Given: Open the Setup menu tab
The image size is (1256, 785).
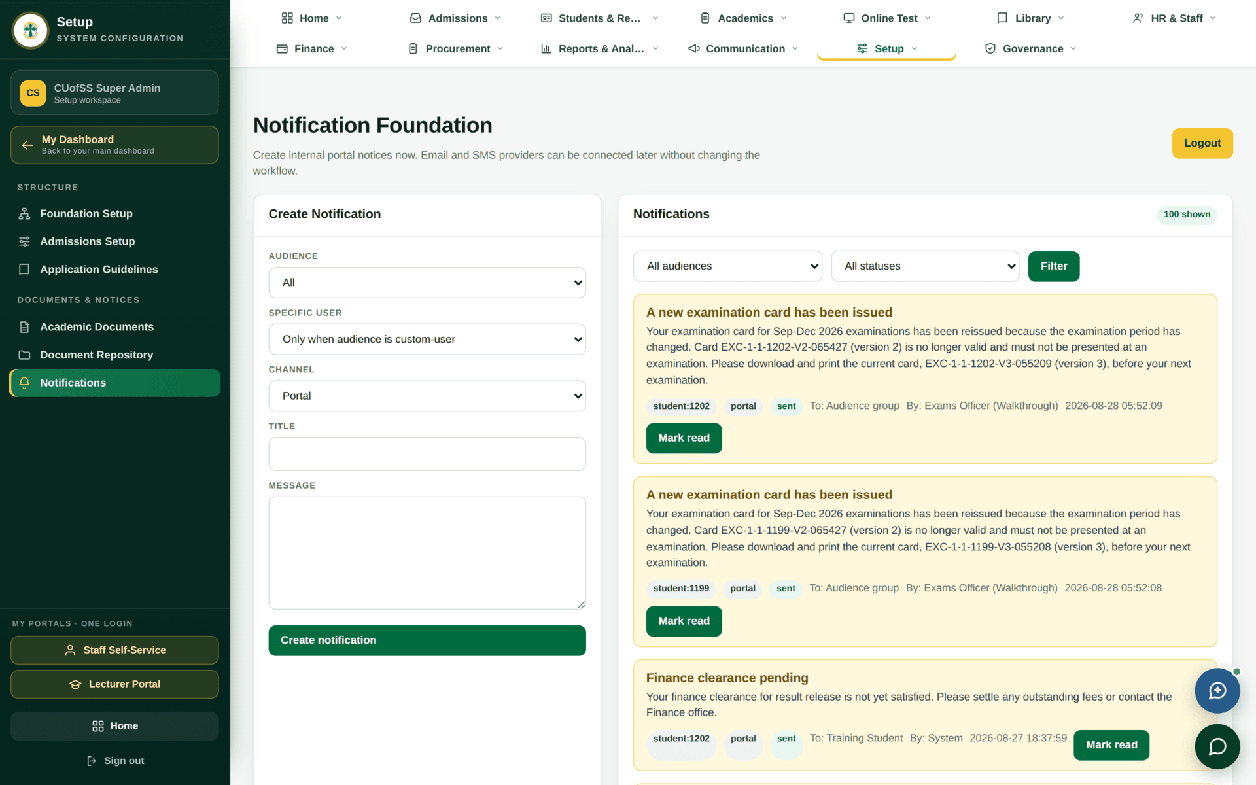Looking at the screenshot, I should pyautogui.click(x=886, y=49).
